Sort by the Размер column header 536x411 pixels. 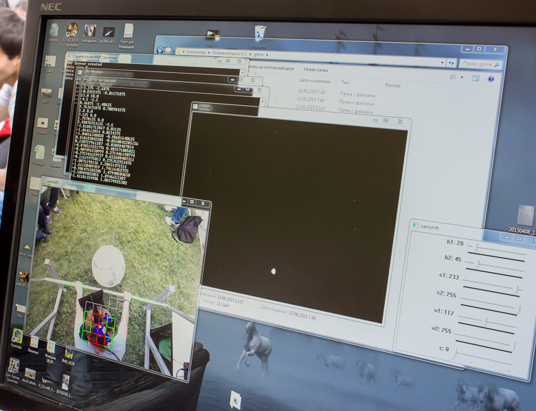(392, 85)
